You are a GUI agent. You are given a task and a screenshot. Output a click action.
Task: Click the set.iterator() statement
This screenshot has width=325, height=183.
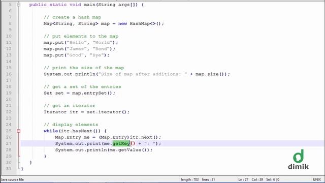click(x=86, y=112)
